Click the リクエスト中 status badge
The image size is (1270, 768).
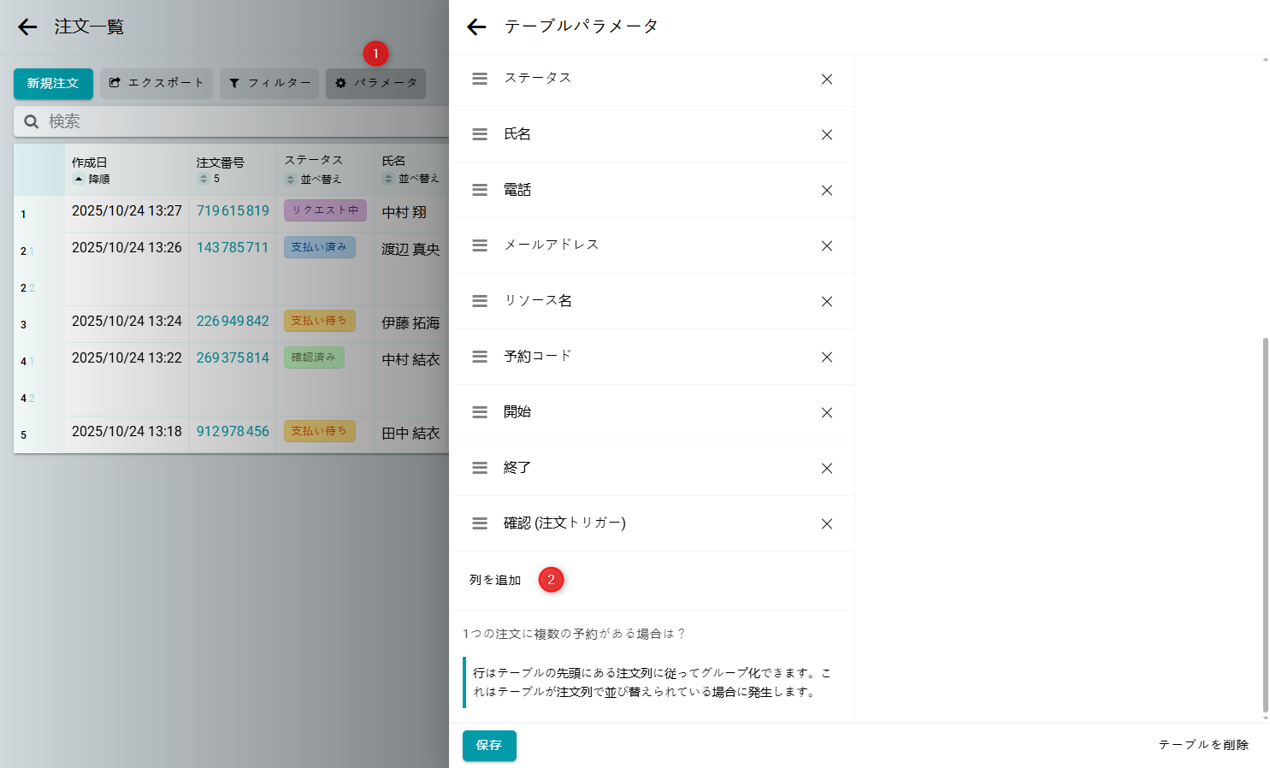(325, 210)
